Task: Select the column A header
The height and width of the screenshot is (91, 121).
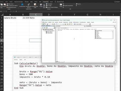Action: [10, 15]
